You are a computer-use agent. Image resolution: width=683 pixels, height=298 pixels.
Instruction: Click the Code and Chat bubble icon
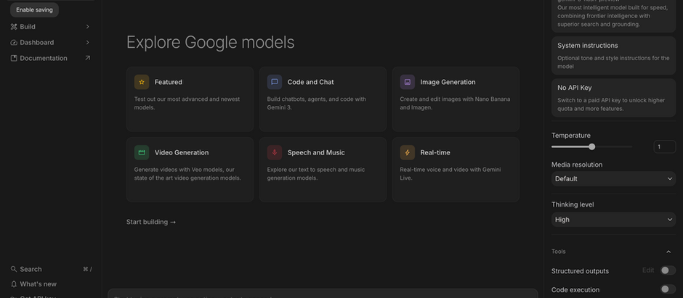click(275, 82)
